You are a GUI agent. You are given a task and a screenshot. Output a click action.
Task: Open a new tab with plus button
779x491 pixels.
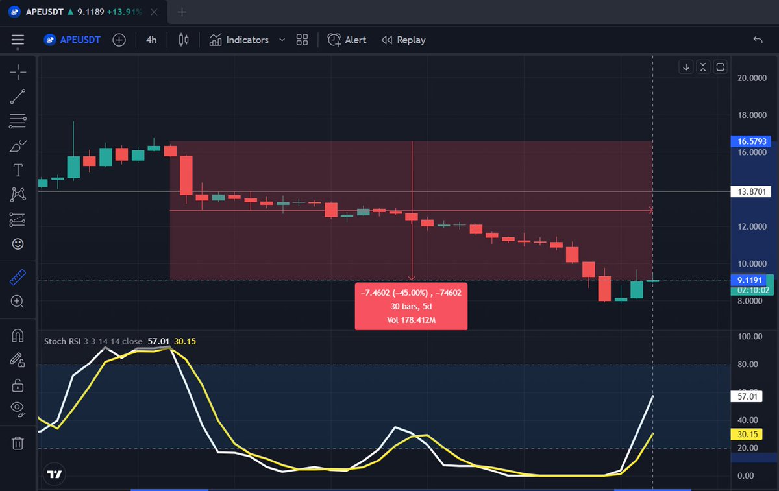coord(182,12)
